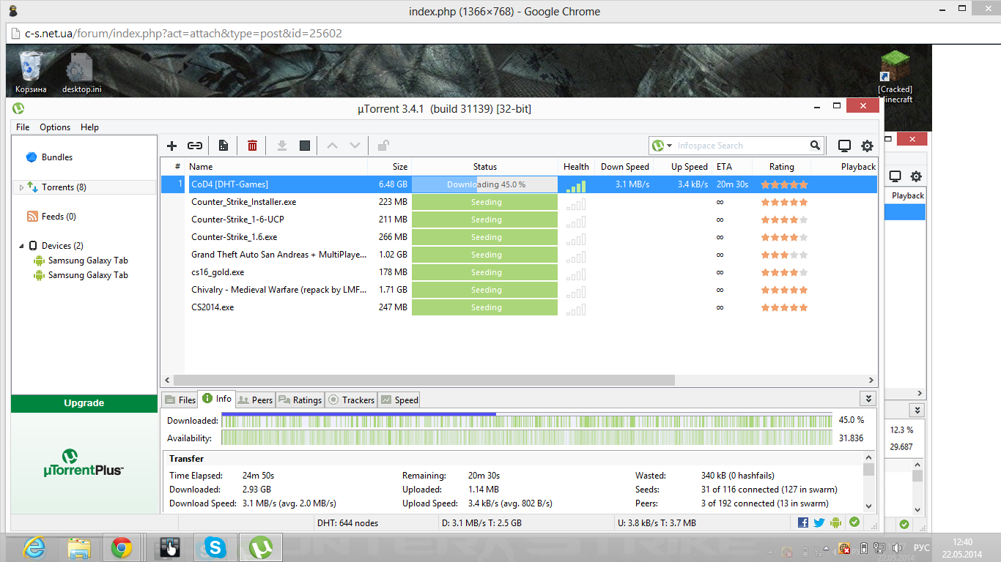Image resolution: width=1001 pixels, height=562 pixels.
Task: Switch to the Files tab
Action: tap(180, 400)
